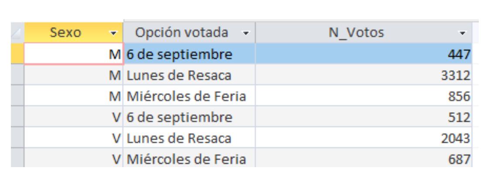
Task: Select the N_Votos column header
Action: coord(364,33)
